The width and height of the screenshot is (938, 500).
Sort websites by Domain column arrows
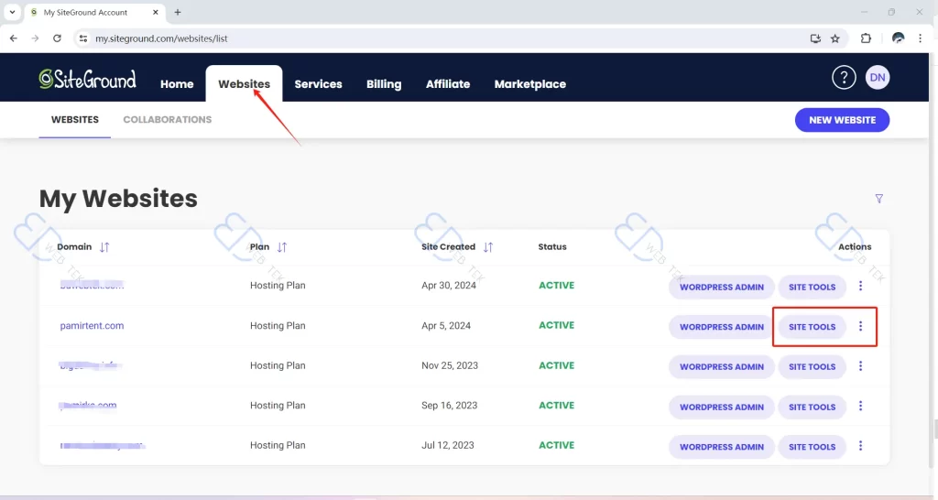pos(104,247)
